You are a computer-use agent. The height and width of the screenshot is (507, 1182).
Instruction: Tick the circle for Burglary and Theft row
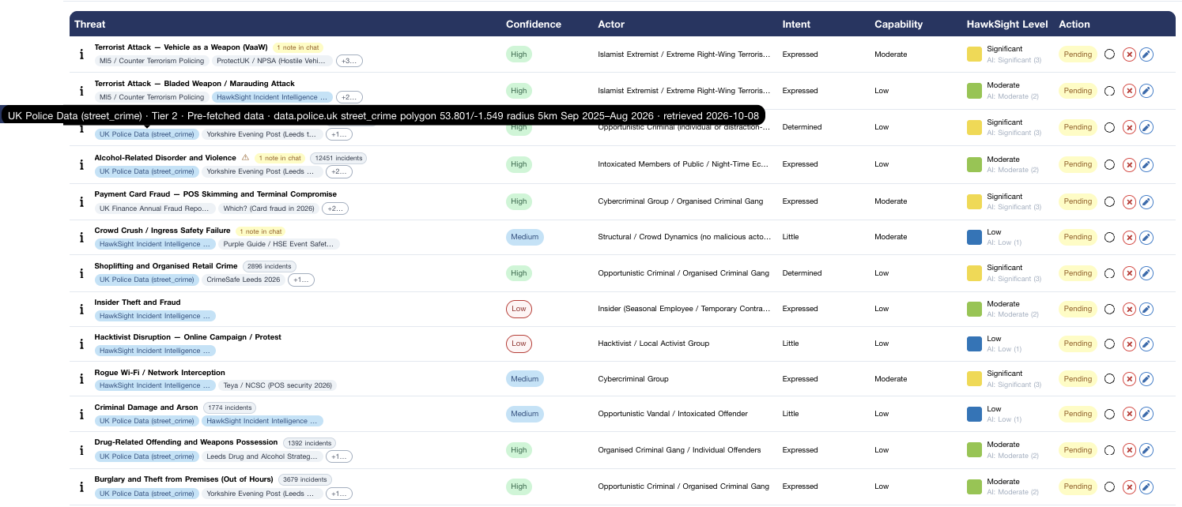[1109, 486]
